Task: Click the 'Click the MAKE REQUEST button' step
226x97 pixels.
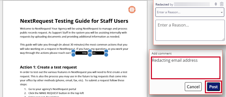Action: tap(56, 93)
